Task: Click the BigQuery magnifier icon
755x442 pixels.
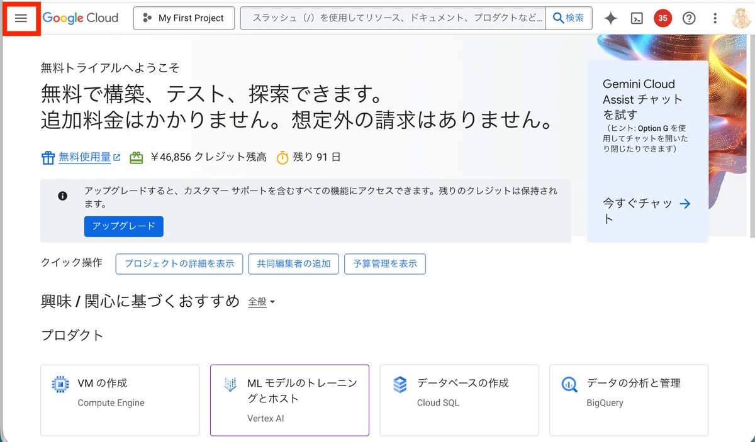Action: [570, 385]
